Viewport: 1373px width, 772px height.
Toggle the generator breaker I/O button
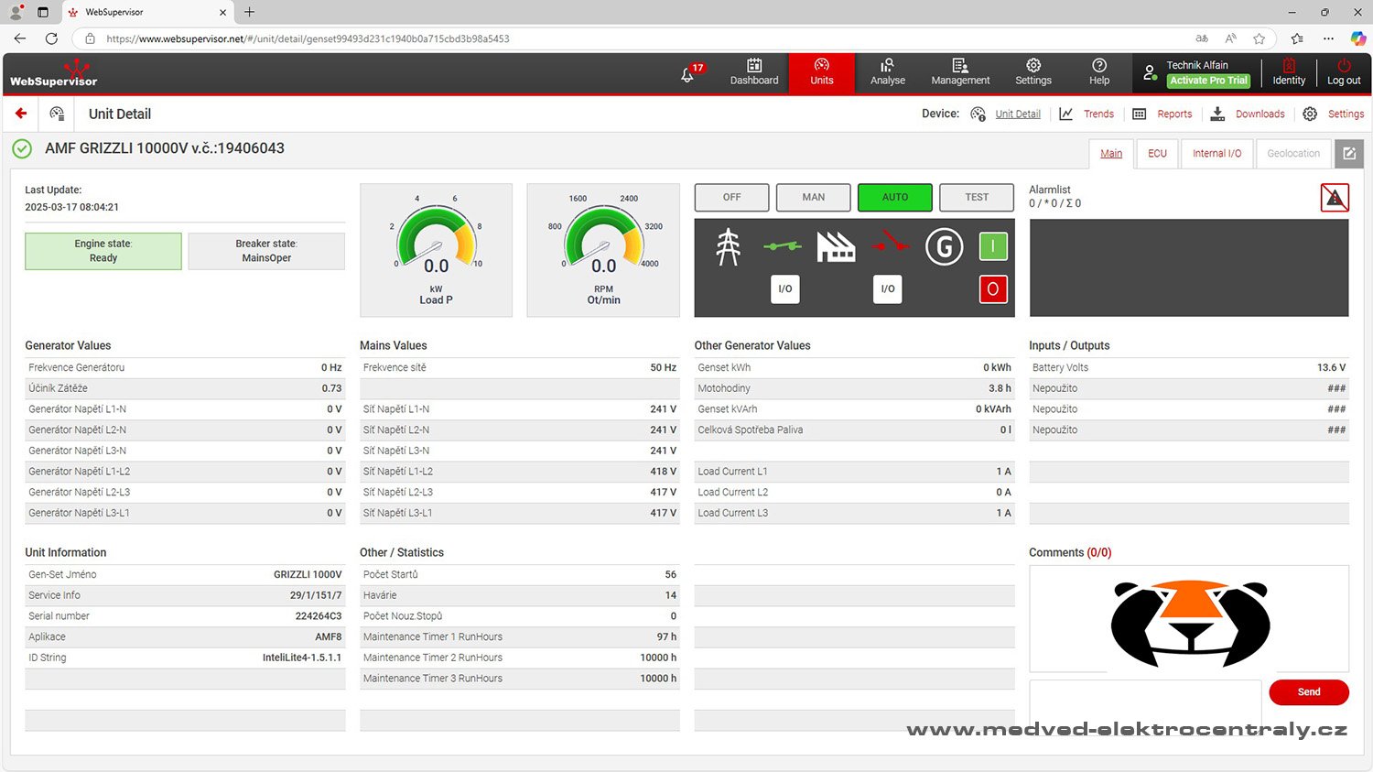tap(887, 288)
